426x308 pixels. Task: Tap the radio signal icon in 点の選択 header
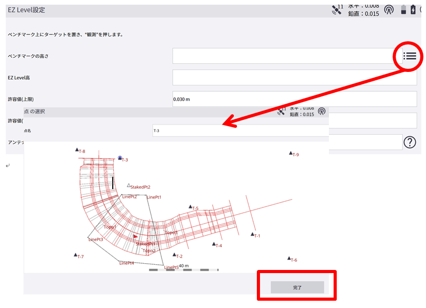point(322,111)
